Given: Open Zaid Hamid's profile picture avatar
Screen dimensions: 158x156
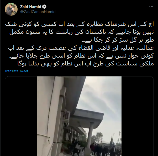Looking at the screenshot, I should tap(11, 9).
